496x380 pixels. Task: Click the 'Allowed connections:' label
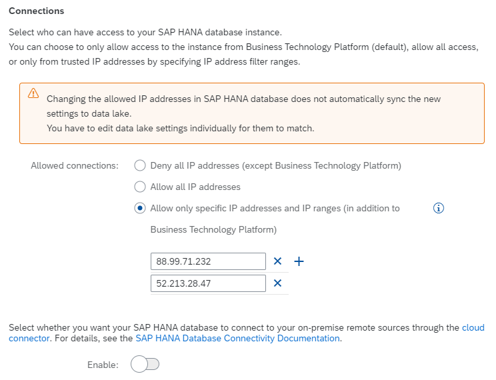point(75,165)
